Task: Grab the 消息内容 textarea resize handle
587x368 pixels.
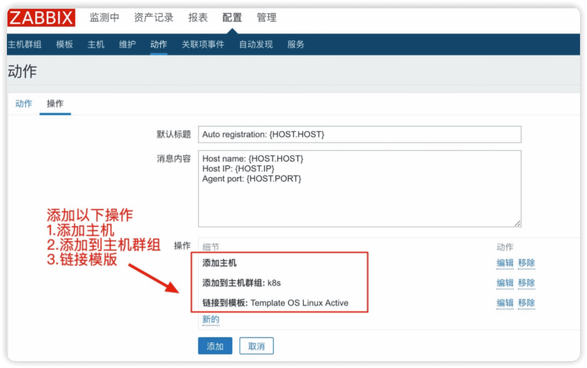Action: click(518, 223)
